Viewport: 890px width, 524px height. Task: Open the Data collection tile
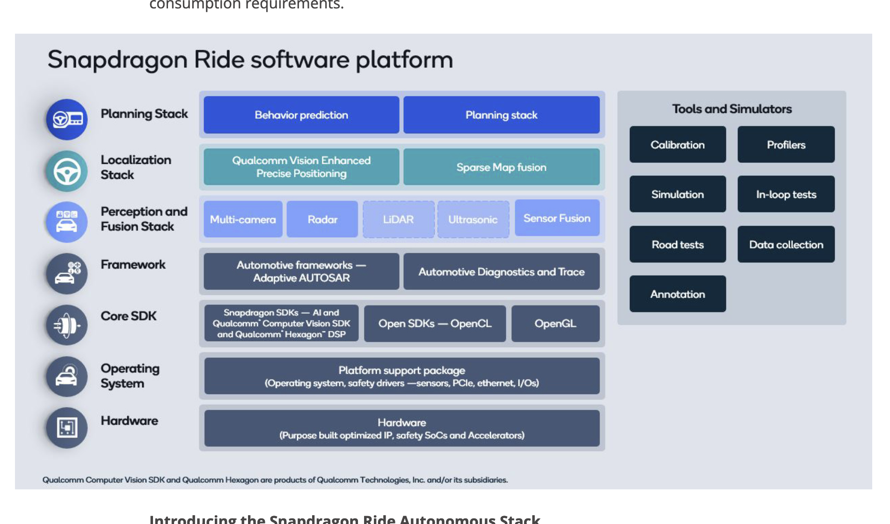point(786,244)
